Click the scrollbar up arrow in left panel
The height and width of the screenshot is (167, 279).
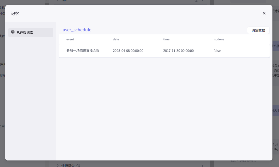click(x=47, y=2)
